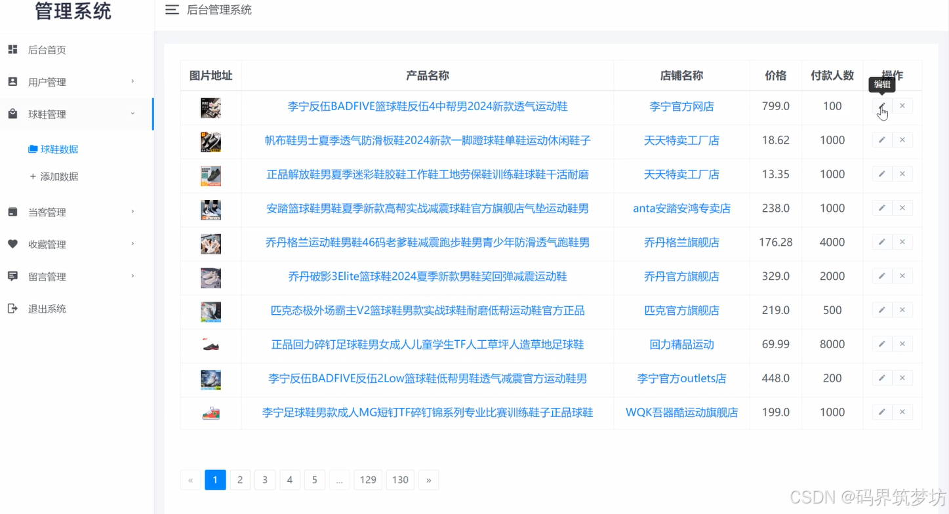
Task: Click the 当客管理 sidebar icon
Action: (12, 212)
